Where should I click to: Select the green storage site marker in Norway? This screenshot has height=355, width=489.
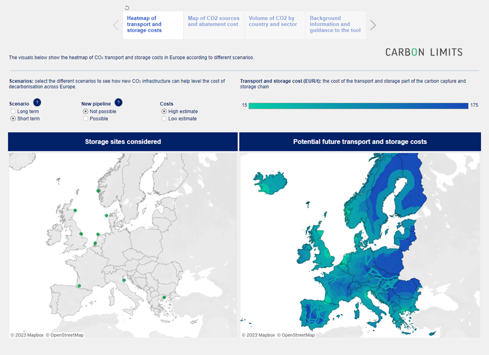[98, 190]
